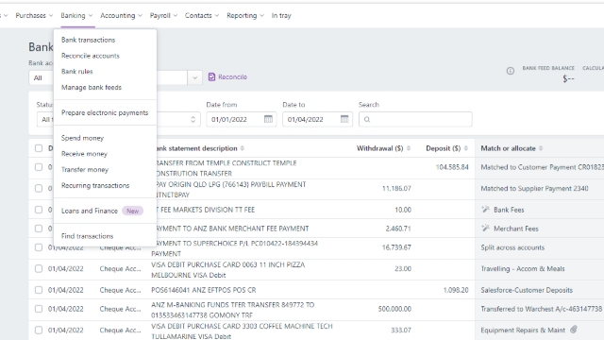
Task: Click the Date from field 01/01/2022
Action: (x=241, y=119)
